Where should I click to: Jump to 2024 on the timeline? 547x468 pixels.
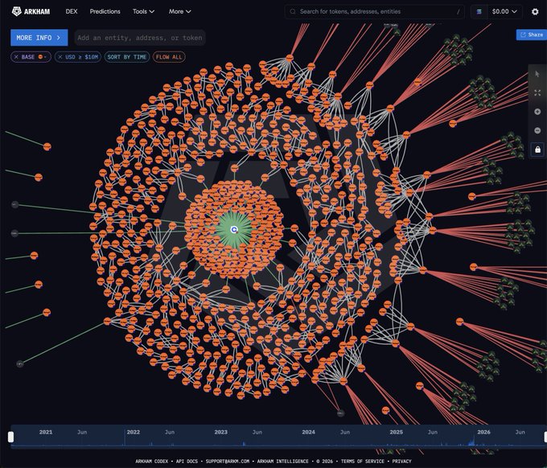click(x=308, y=432)
